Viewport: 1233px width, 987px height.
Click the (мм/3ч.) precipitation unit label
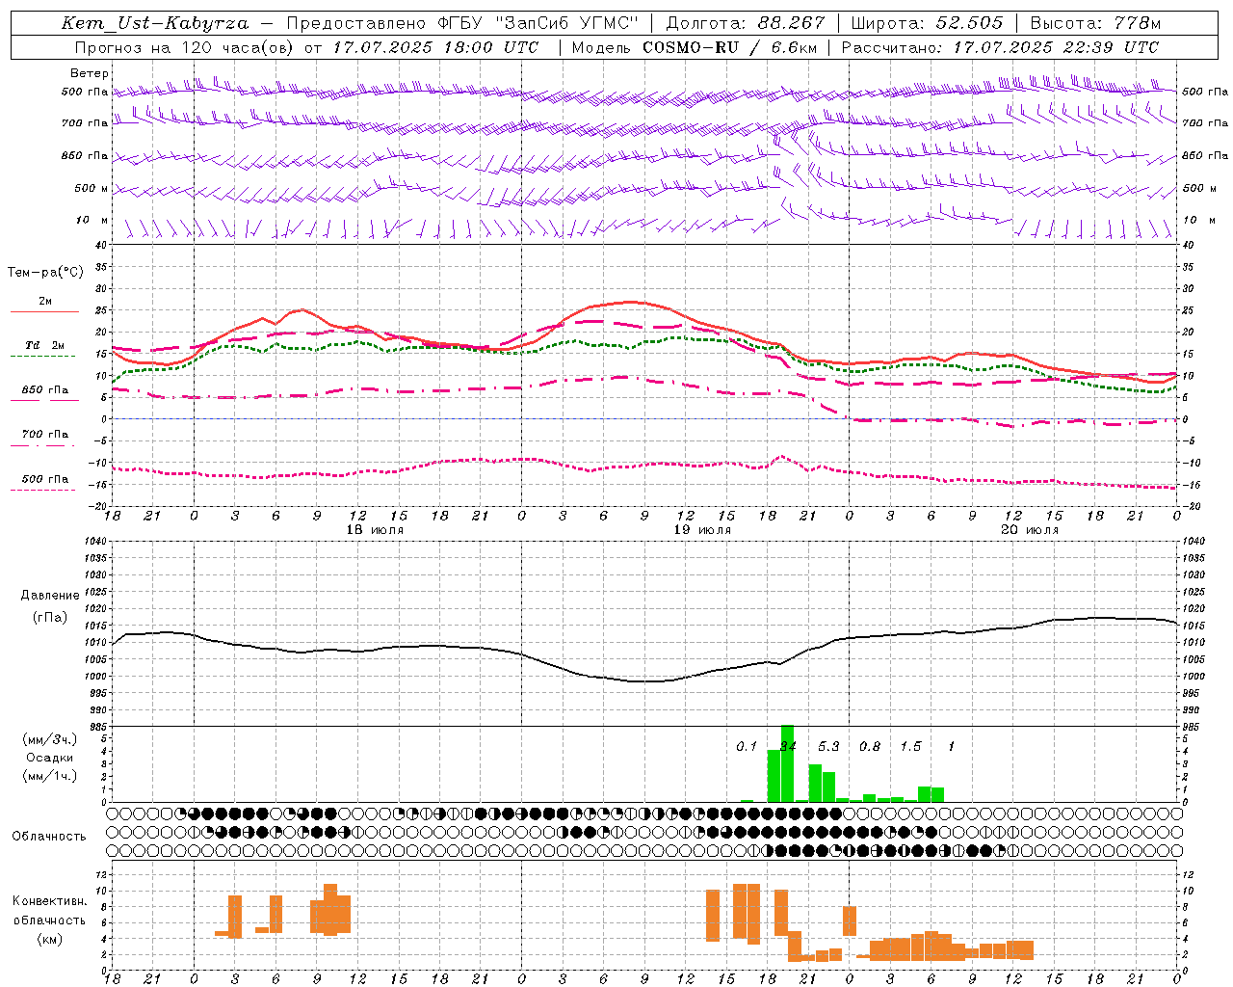tap(50, 739)
